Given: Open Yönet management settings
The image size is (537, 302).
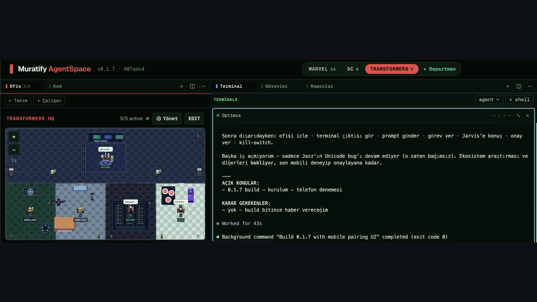Looking at the screenshot, I should pos(167,119).
